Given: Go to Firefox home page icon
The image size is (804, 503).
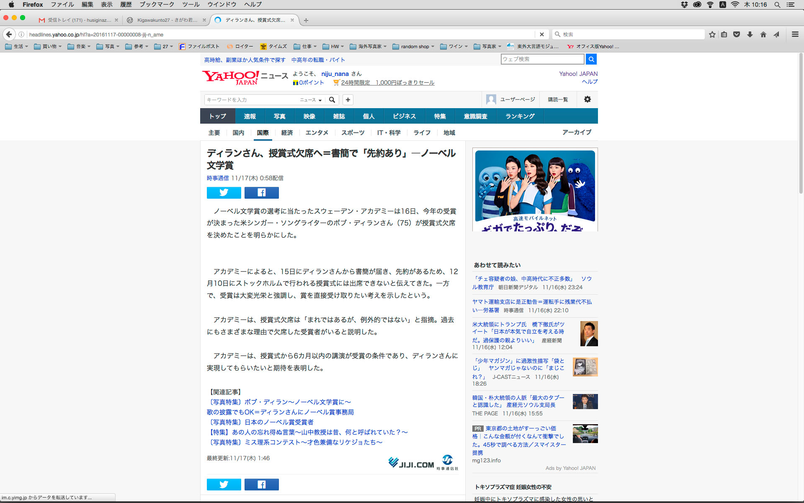Looking at the screenshot, I should click(763, 34).
